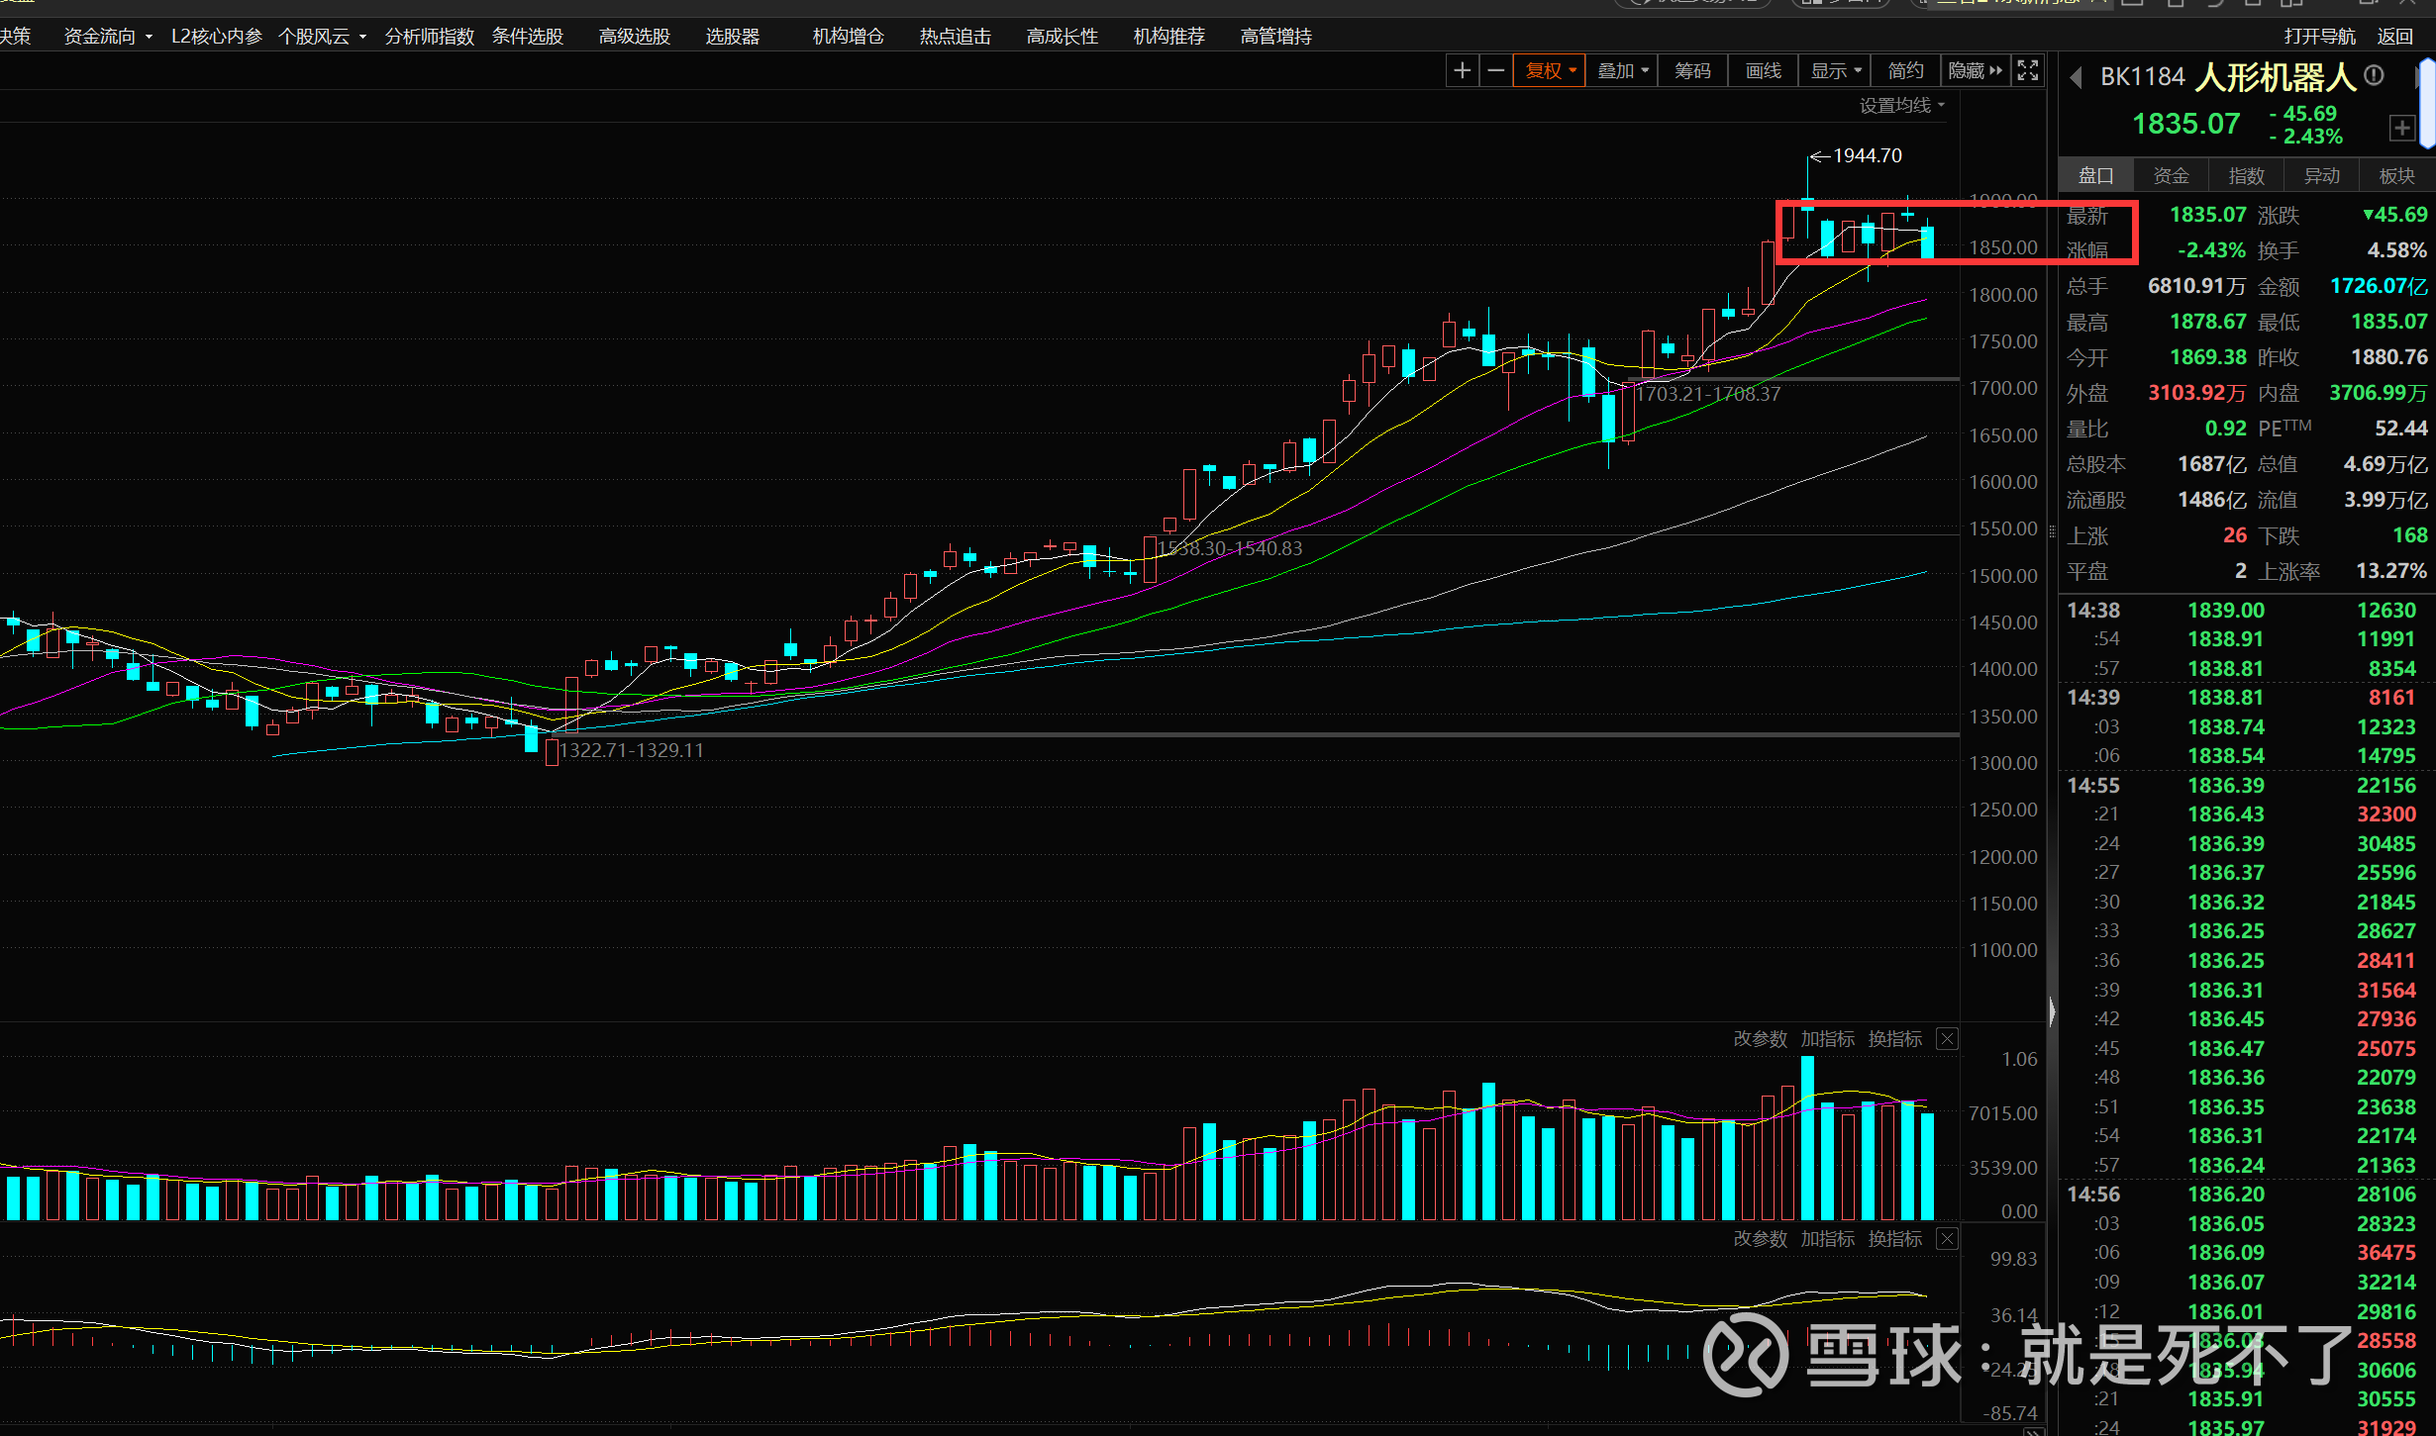Toggle 筹码 chip distribution display
Screen dimensions: 2436x1436
click(1692, 71)
